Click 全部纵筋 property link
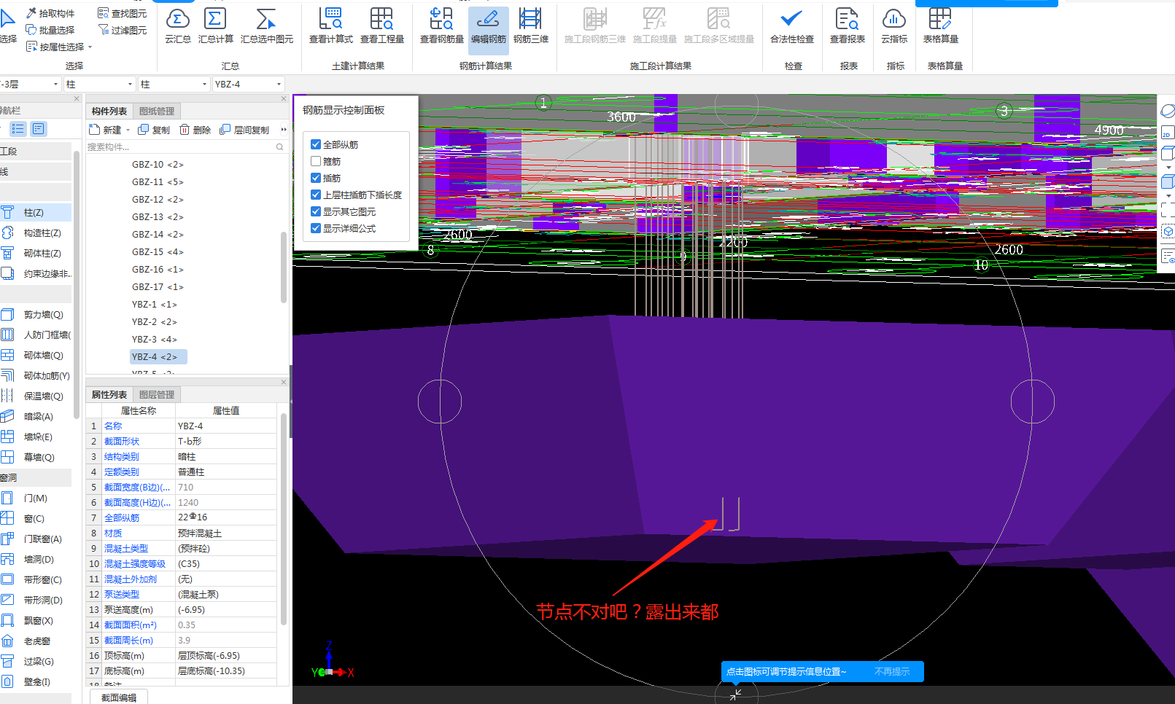This screenshot has width=1175, height=704. pyautogui.click(x=122, y=518)
